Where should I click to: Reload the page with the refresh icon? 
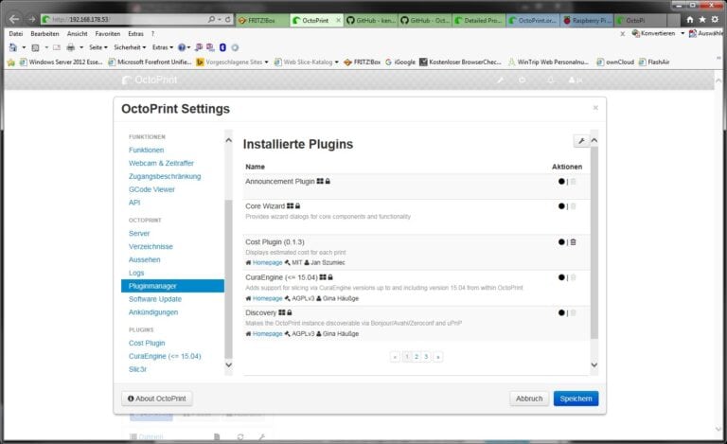point(227,20)
